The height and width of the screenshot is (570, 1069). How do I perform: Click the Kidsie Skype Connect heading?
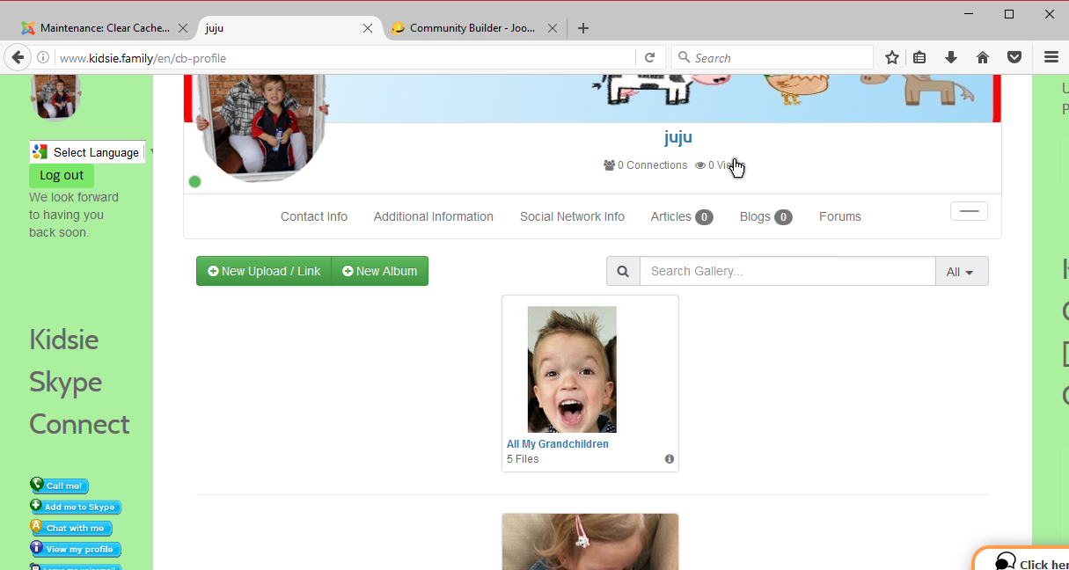pos(79,382)
